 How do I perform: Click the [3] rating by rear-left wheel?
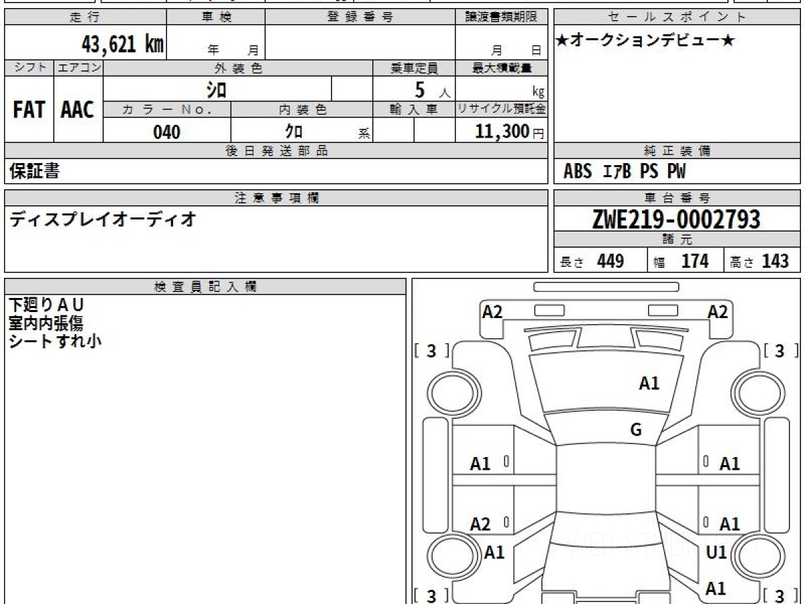(432, 595)
